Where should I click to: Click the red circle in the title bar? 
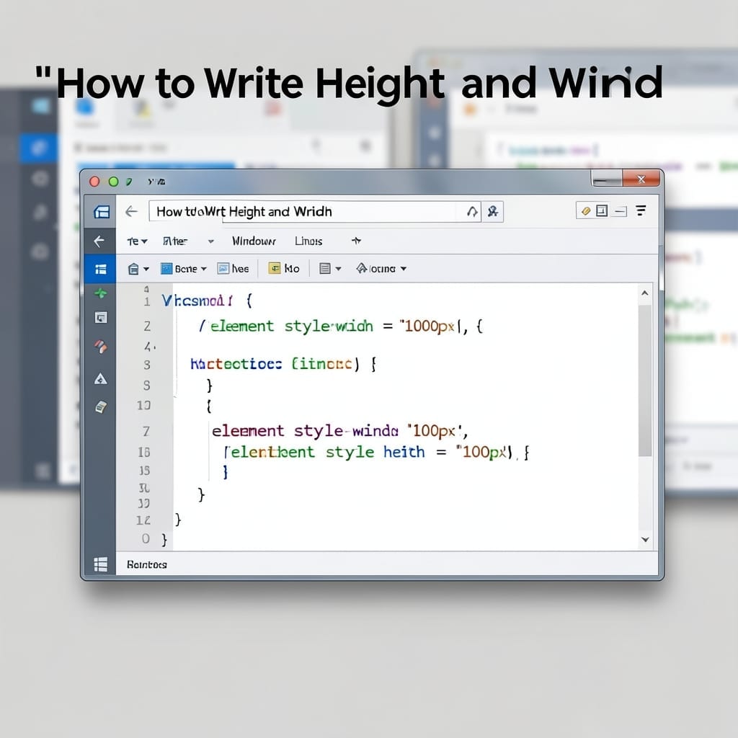point(94,182)
